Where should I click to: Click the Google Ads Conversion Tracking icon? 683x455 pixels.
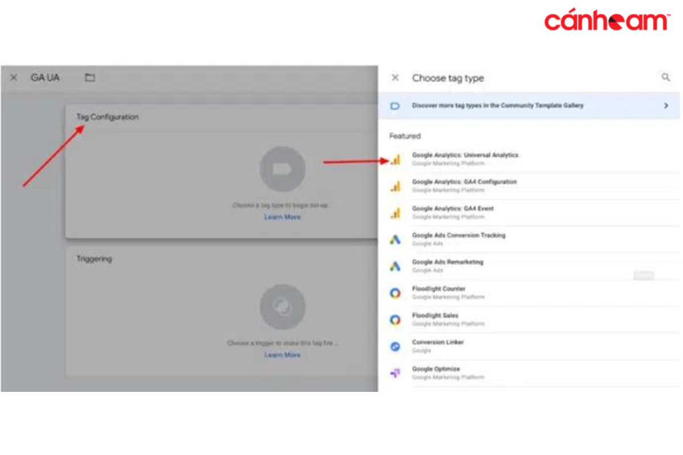point(395,239)
